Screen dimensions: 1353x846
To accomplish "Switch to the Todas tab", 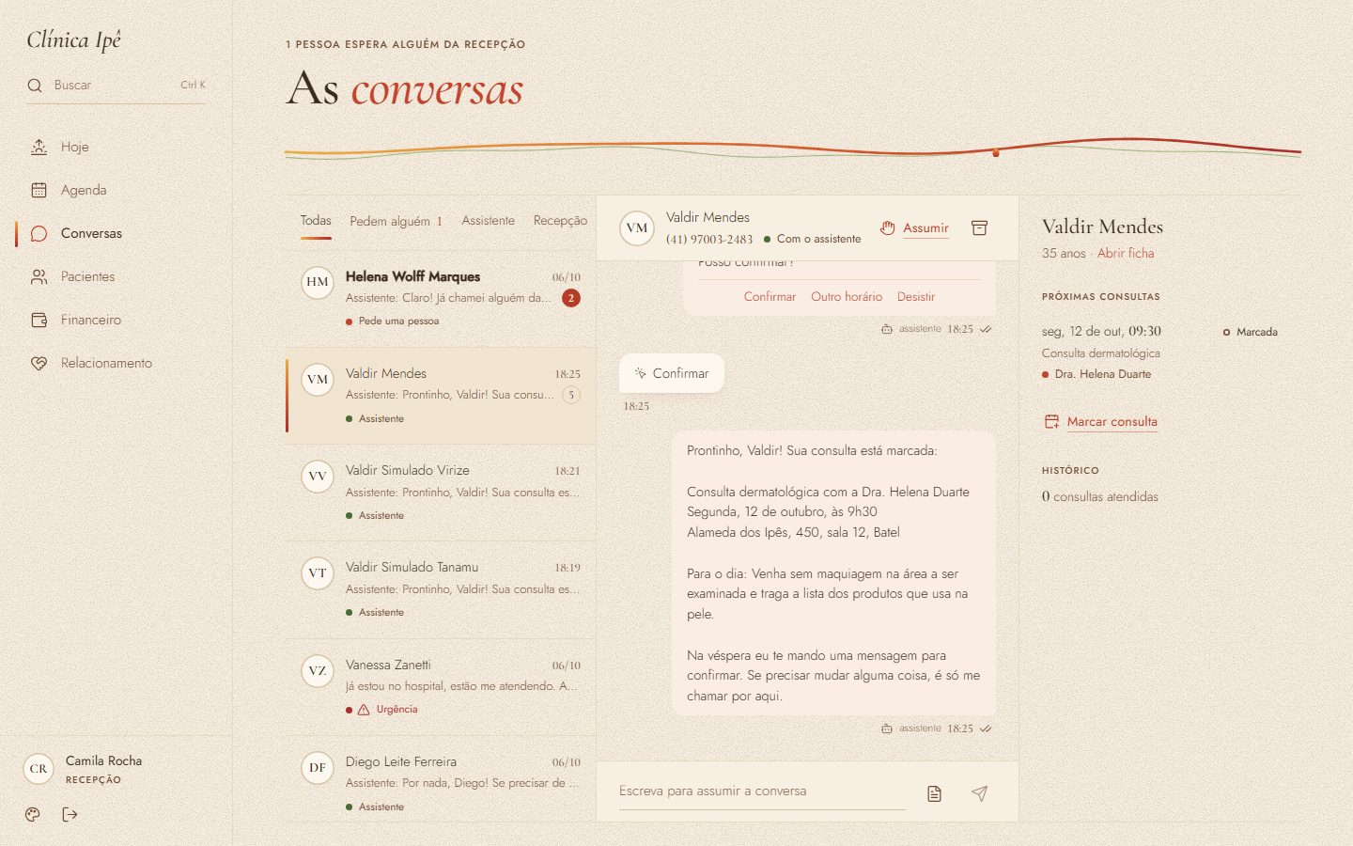I will coord(316,221).
